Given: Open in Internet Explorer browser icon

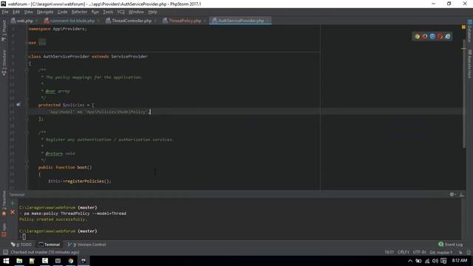Looking at the screenshot, I should pyautogui.click(x=448, y=36).
